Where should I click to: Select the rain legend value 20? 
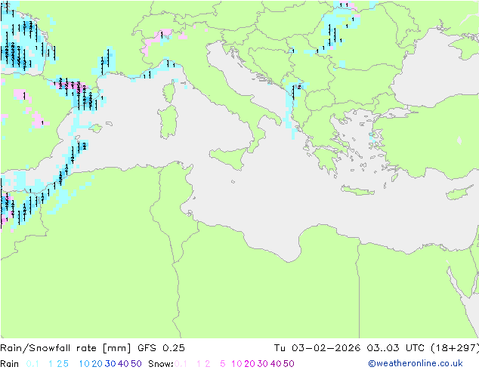coord(97,364)
